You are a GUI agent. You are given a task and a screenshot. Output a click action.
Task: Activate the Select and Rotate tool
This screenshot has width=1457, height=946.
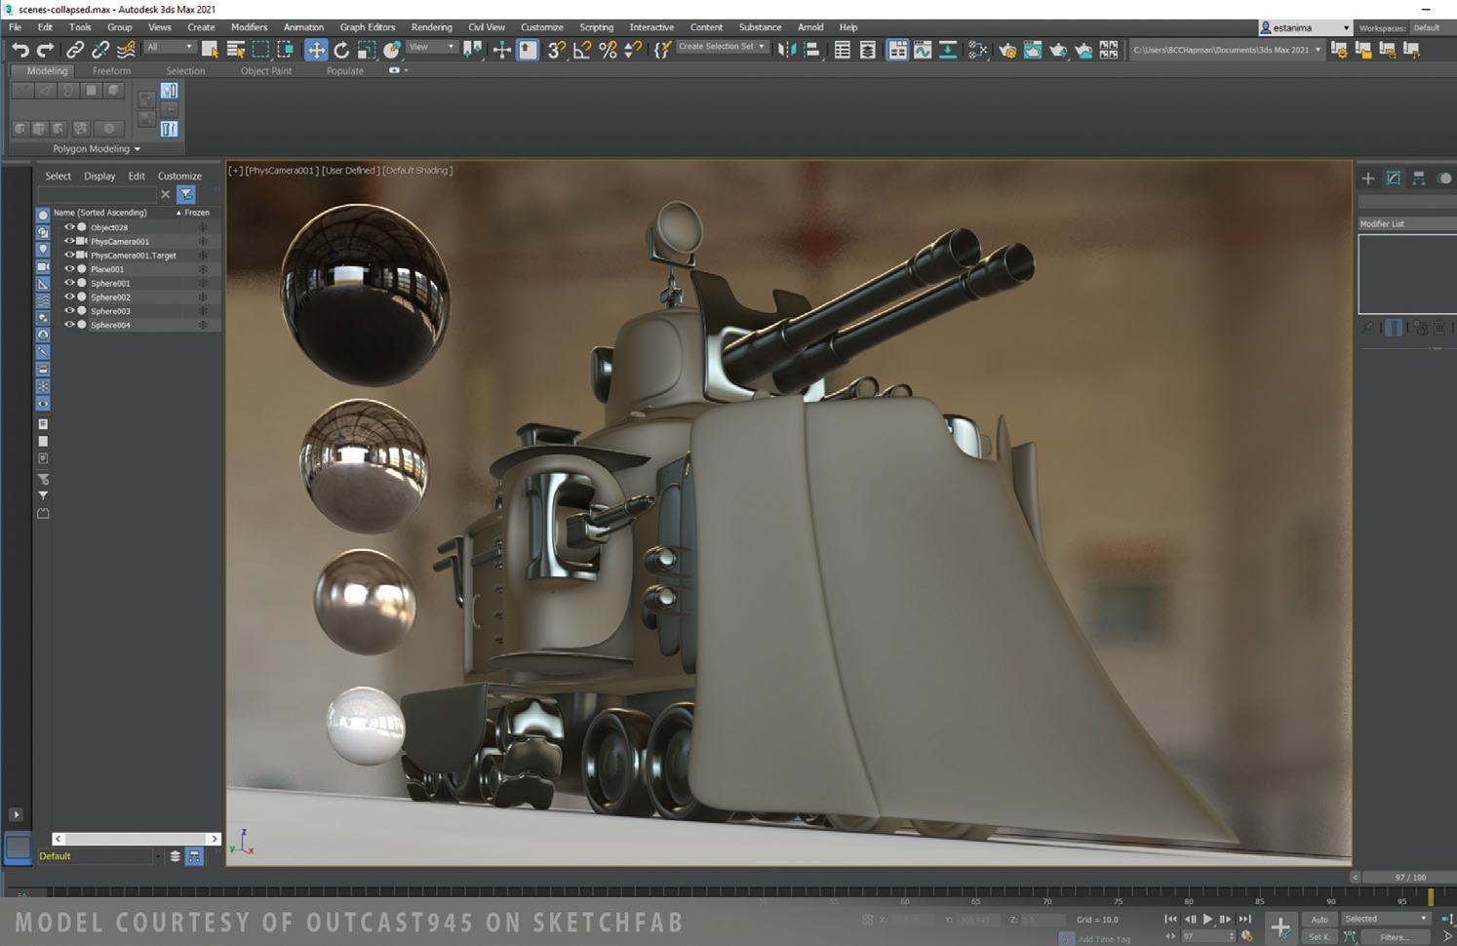click(x=341, y=49)
